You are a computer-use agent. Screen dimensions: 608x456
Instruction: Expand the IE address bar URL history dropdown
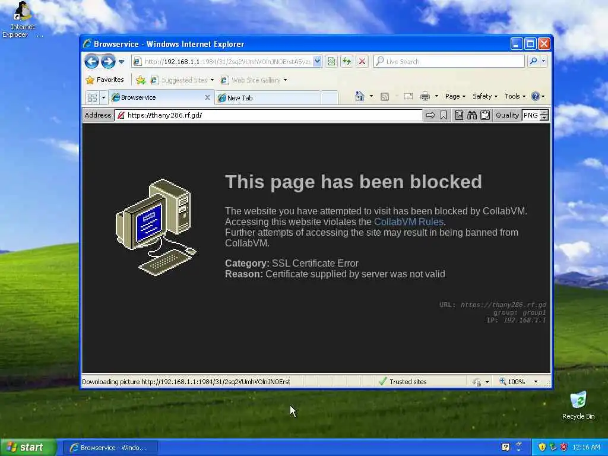point(317,61)
